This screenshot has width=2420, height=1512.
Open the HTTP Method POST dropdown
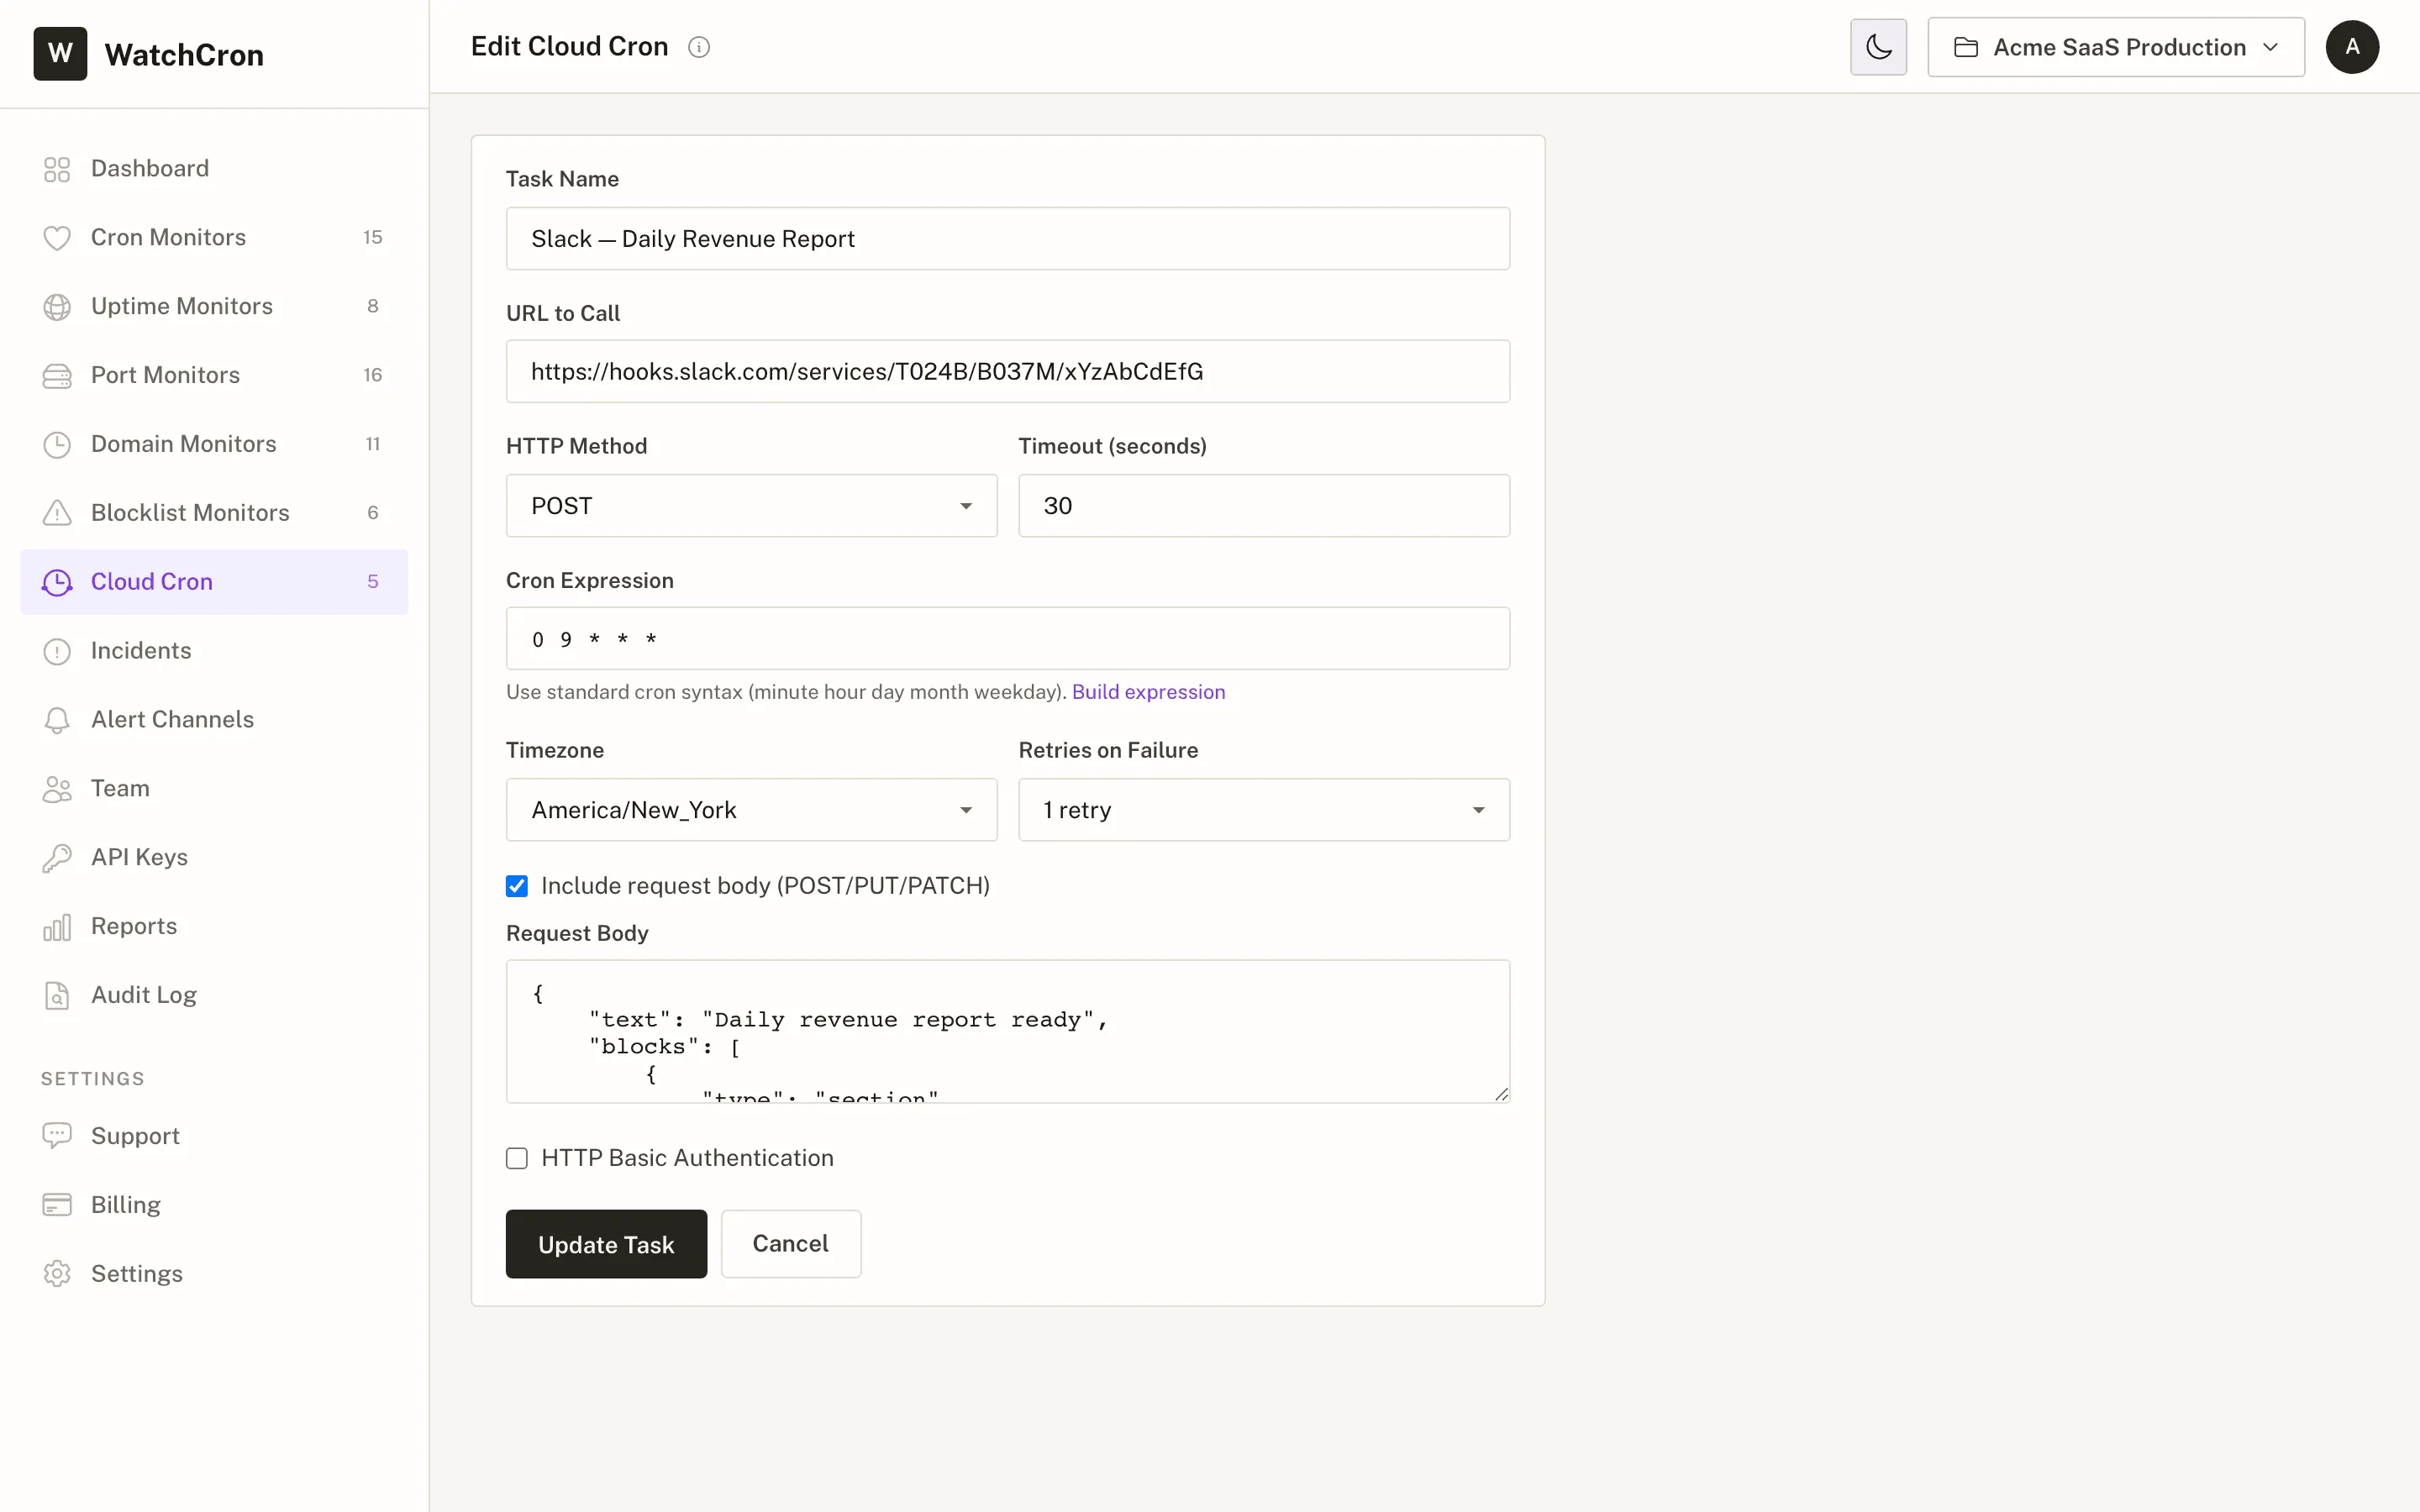tap(751, 506)
